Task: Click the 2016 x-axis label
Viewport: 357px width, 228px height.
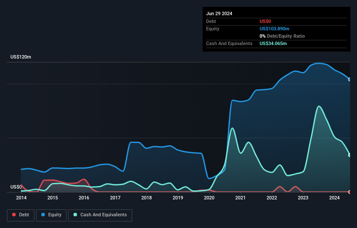Action: (x=84, y=198)
